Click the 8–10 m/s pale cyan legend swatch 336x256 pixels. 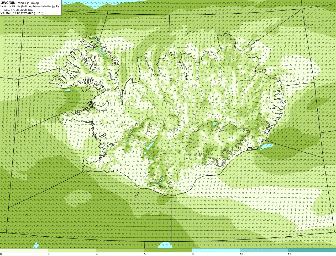tap(216, 251)
